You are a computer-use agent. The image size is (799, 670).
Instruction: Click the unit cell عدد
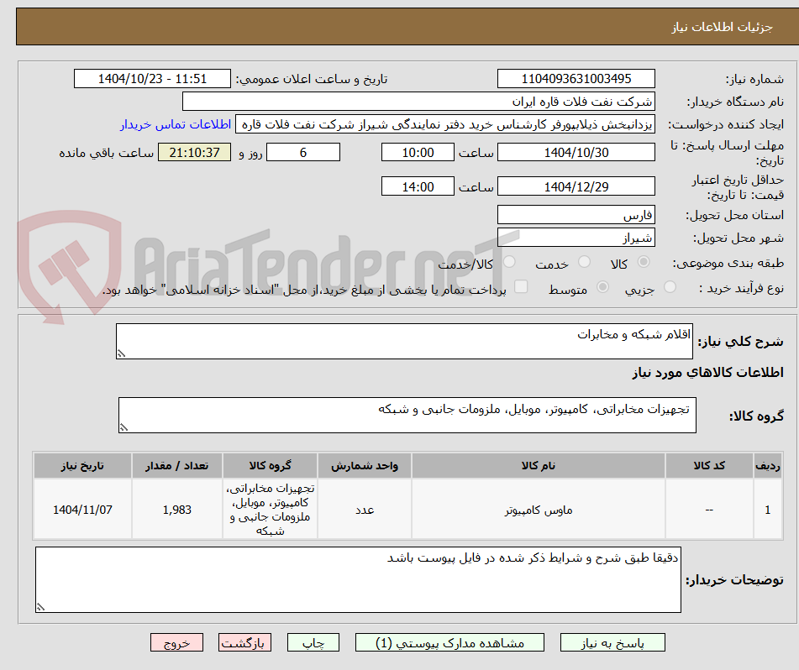click(365, 509)
